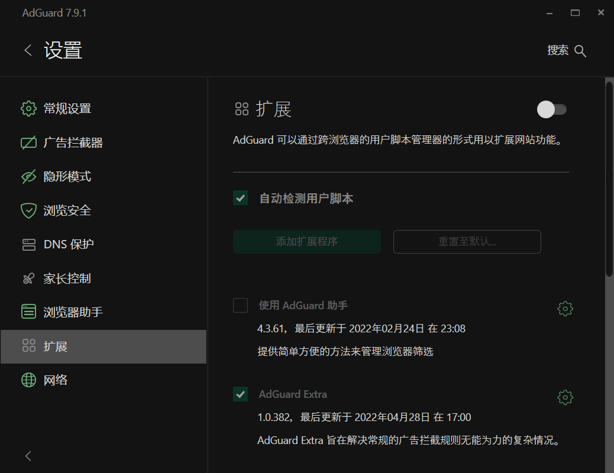Image resolution: width=614 pixels, height=473 pixels.
Task: Select the 广告拦截器 ad blocker icon
Action: click(28, 142)
